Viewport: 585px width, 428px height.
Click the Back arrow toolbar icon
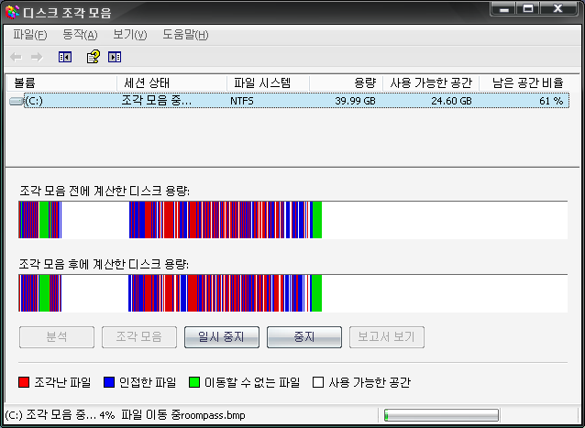tap(17, 57)
